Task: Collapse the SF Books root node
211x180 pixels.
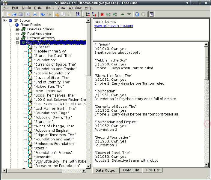Action: tap(4, 21)
